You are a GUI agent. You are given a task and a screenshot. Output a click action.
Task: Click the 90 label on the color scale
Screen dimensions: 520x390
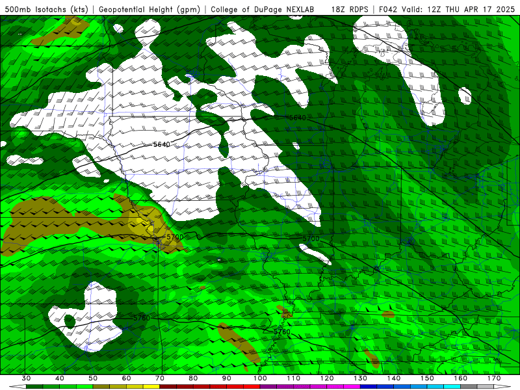tap(226, 378)
